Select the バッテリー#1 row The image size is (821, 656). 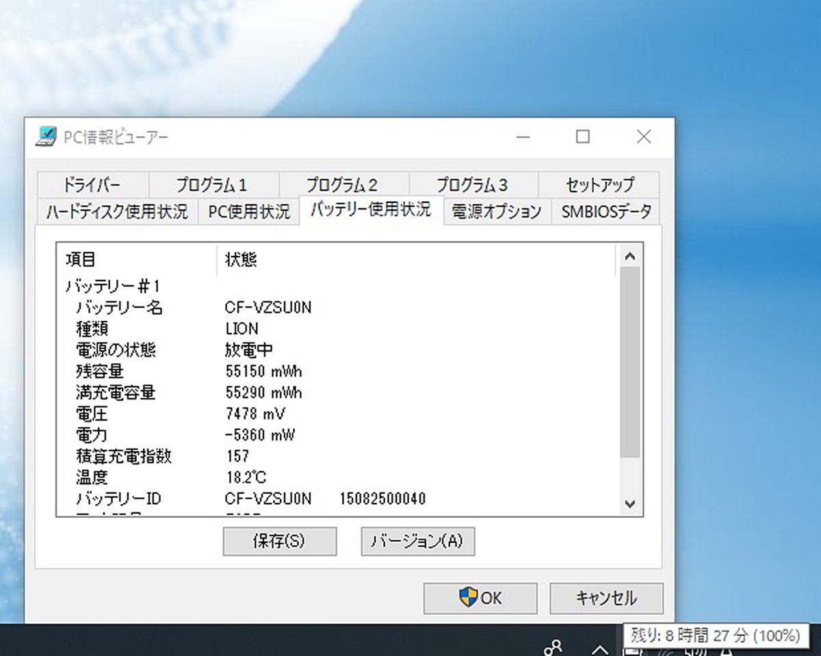(x=112, y=286)
